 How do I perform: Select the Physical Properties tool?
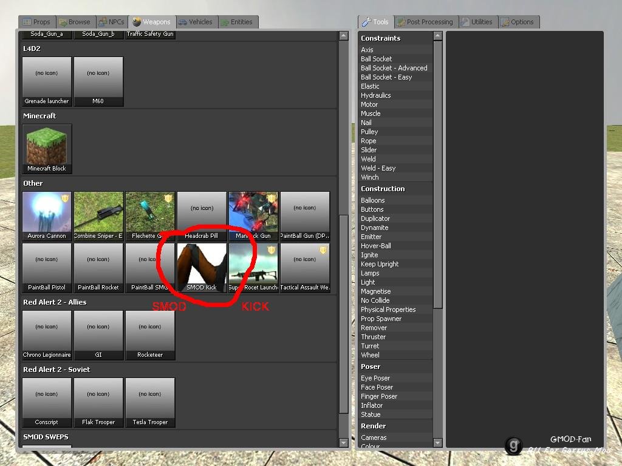(395, 309)
